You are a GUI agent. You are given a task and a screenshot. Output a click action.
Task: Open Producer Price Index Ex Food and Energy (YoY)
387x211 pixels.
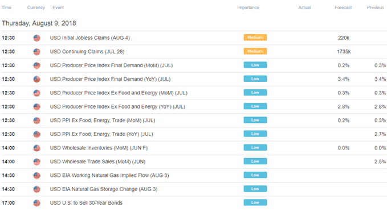(x=117, y=107)
